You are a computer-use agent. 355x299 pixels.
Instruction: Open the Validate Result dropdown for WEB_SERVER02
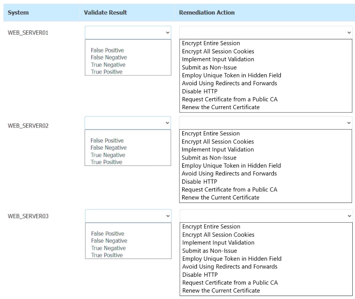(128, 123)
